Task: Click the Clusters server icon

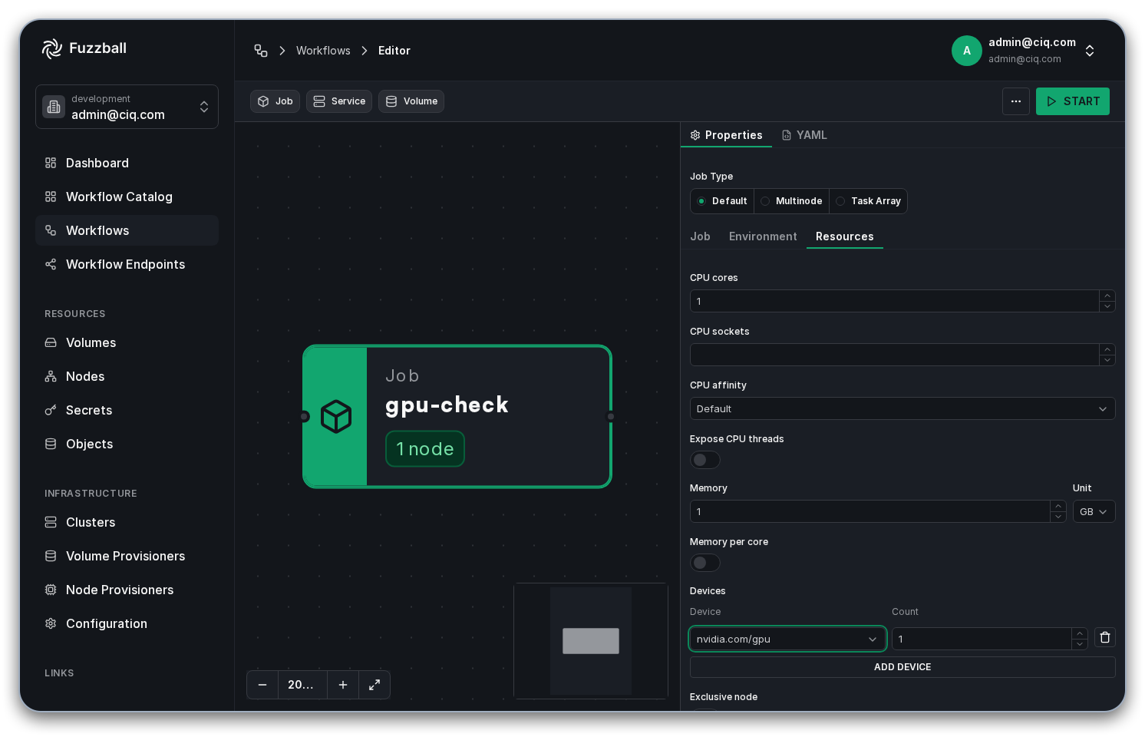Action: click(x=51, y=522)
